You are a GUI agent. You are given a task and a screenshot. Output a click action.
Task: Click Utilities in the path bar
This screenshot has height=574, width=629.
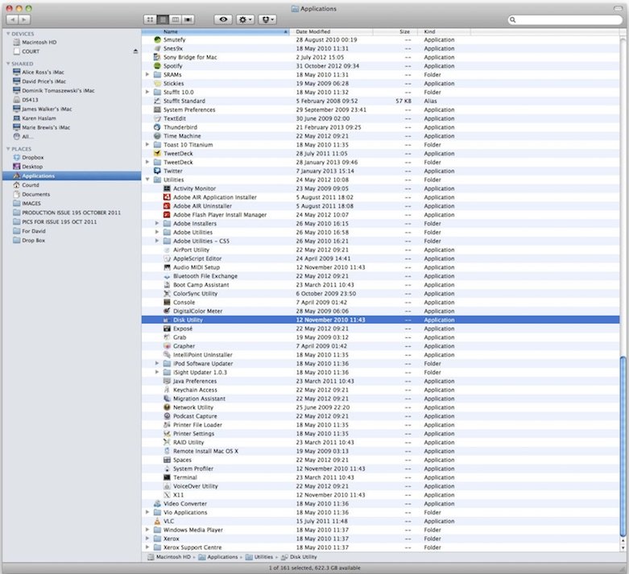(x=259, y=557)
